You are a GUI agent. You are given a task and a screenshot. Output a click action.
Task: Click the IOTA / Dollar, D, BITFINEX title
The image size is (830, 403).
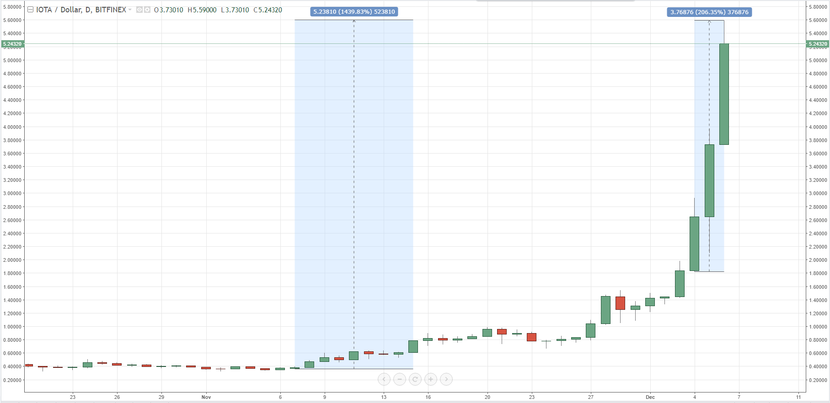click(81, 10)
